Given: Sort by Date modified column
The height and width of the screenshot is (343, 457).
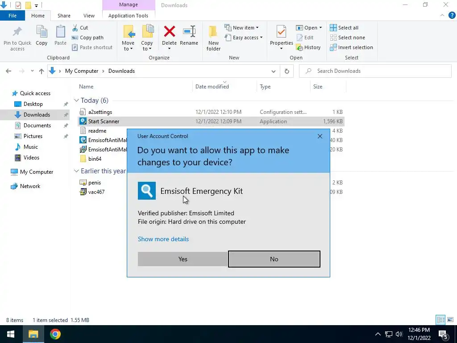Looking at the screenshot, I should pyautogui.click(x=212, y=87).
